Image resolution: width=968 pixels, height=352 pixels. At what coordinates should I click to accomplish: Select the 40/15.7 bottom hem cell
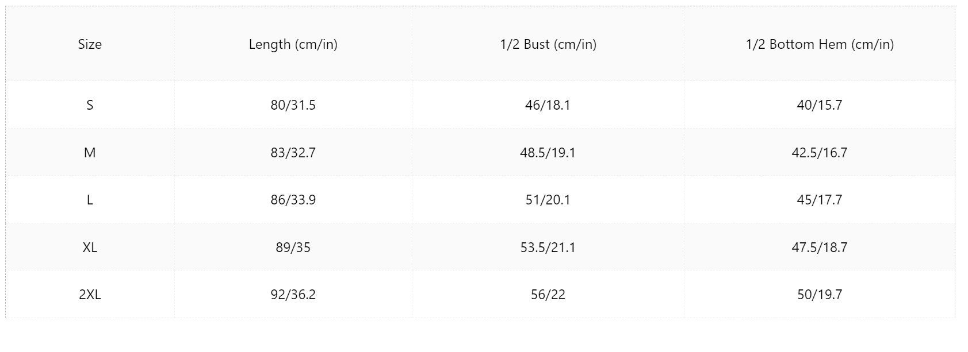point(820,105)
